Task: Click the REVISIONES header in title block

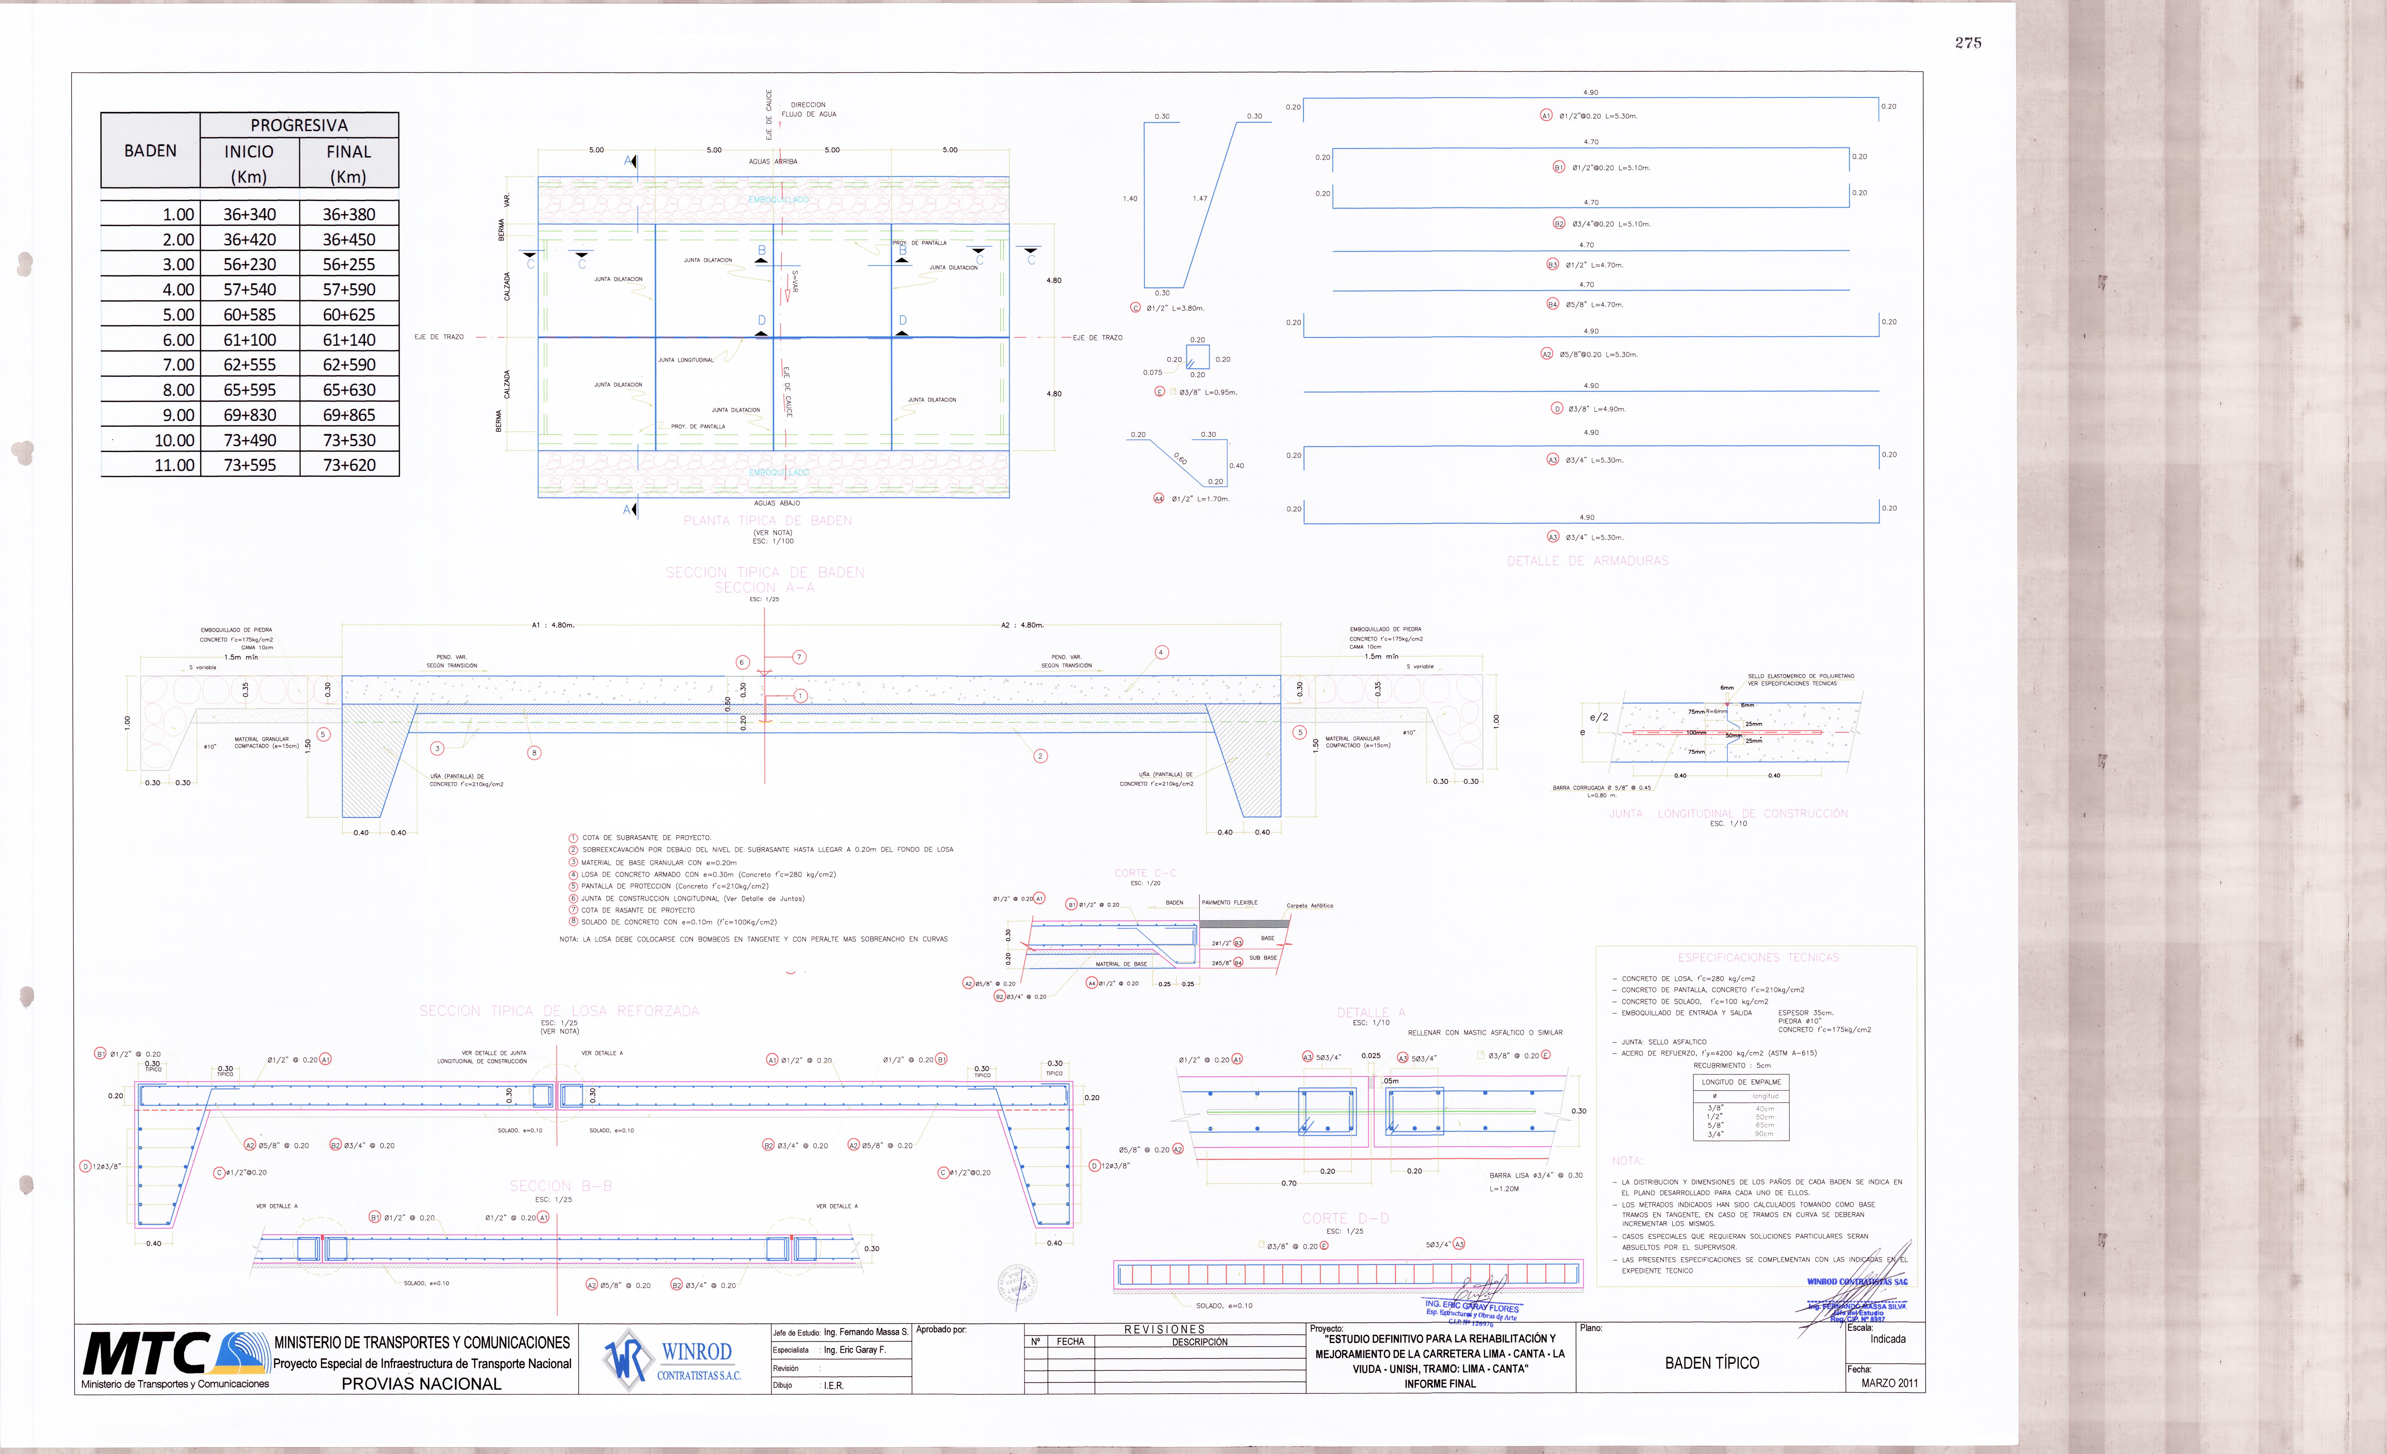Action: click(1165, 1329)
